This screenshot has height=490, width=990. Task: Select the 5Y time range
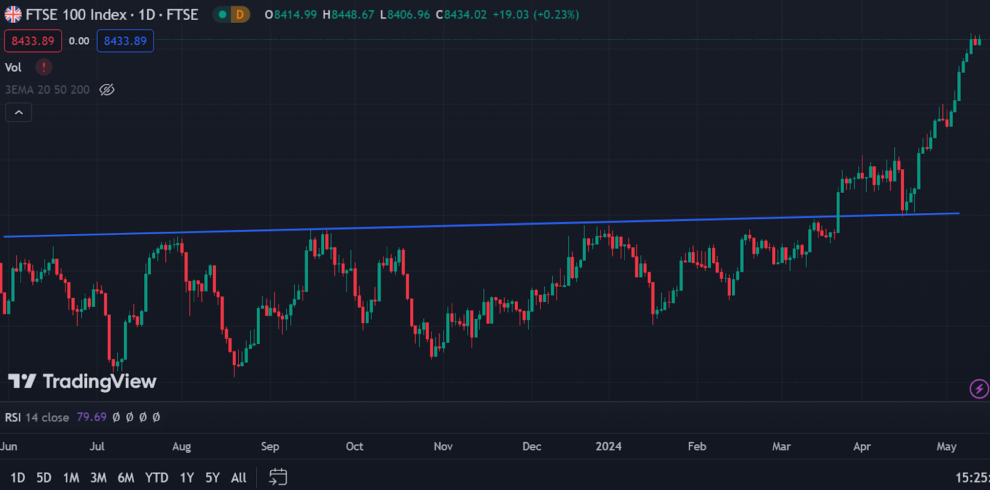(x=212, y=478)
